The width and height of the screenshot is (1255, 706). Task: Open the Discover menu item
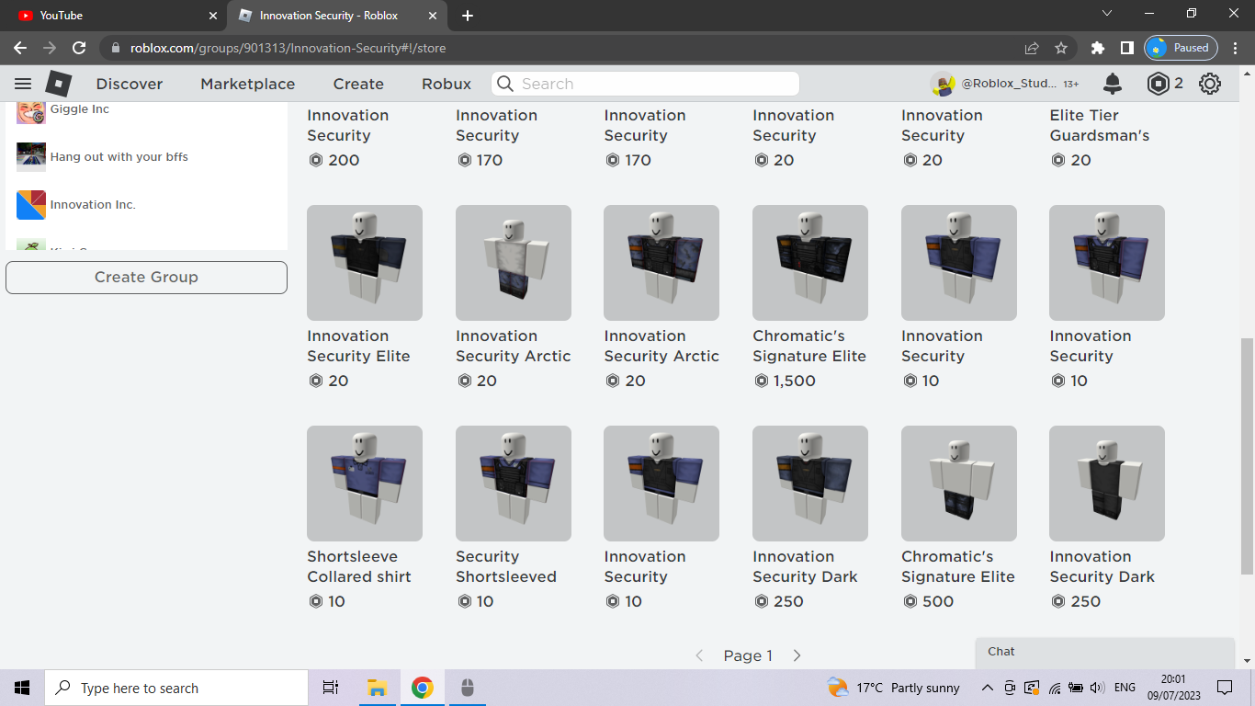(x=130, y=84)
